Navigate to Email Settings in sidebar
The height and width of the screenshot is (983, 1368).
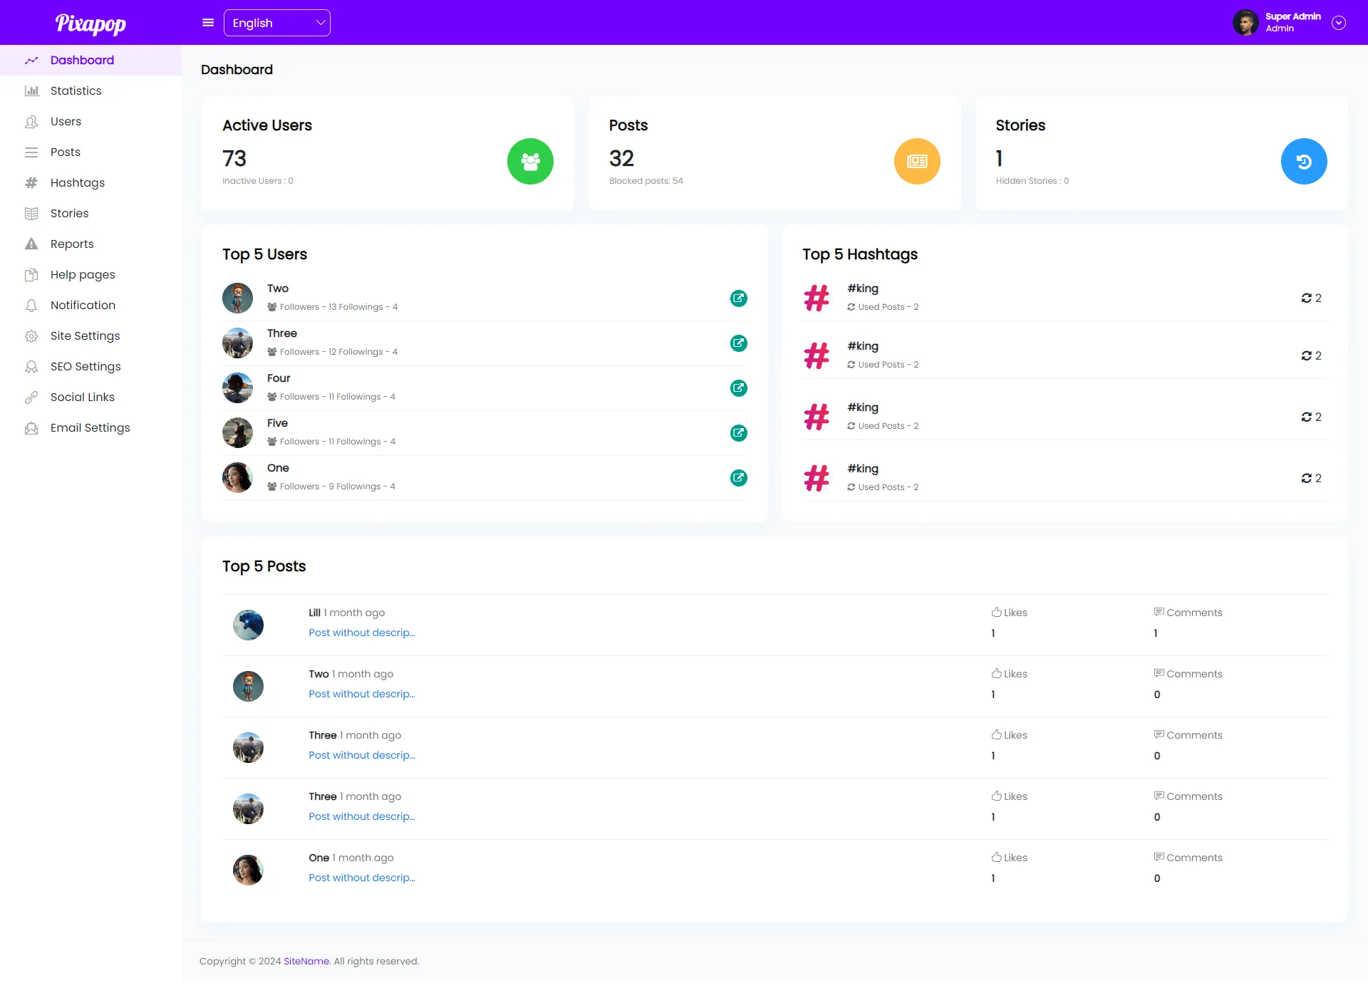pos(90,428)
